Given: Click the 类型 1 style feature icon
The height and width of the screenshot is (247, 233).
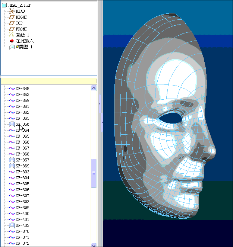Looking at the screenshot, I should 12,47.
